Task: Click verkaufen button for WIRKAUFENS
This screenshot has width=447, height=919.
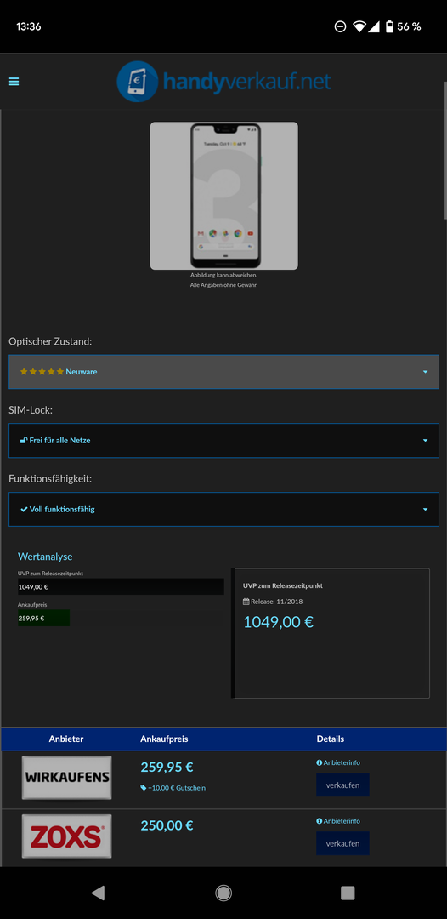Action: point(342,785)
